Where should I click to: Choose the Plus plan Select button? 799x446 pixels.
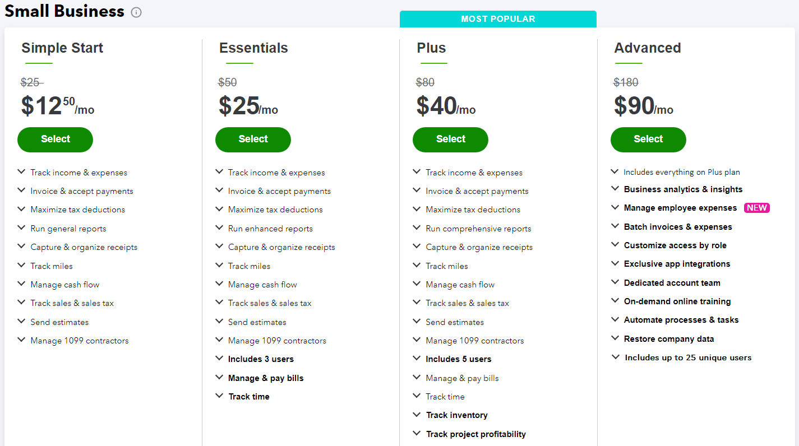[450, 140]
